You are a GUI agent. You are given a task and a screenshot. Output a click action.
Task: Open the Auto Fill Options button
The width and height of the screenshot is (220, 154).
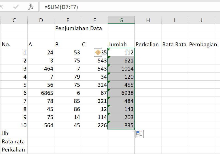coord(139,134)
